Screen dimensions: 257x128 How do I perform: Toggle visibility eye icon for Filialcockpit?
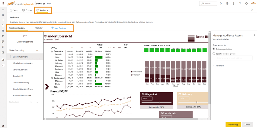click(31, 102)
